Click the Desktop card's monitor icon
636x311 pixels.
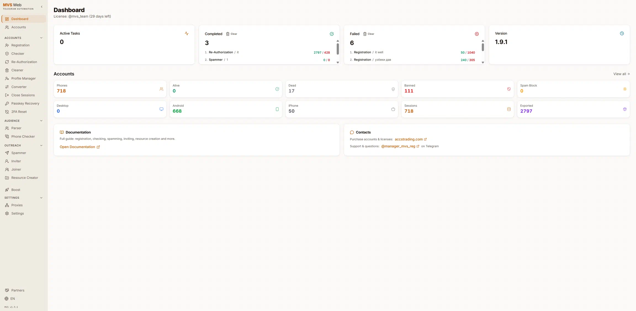coord(161,109)
